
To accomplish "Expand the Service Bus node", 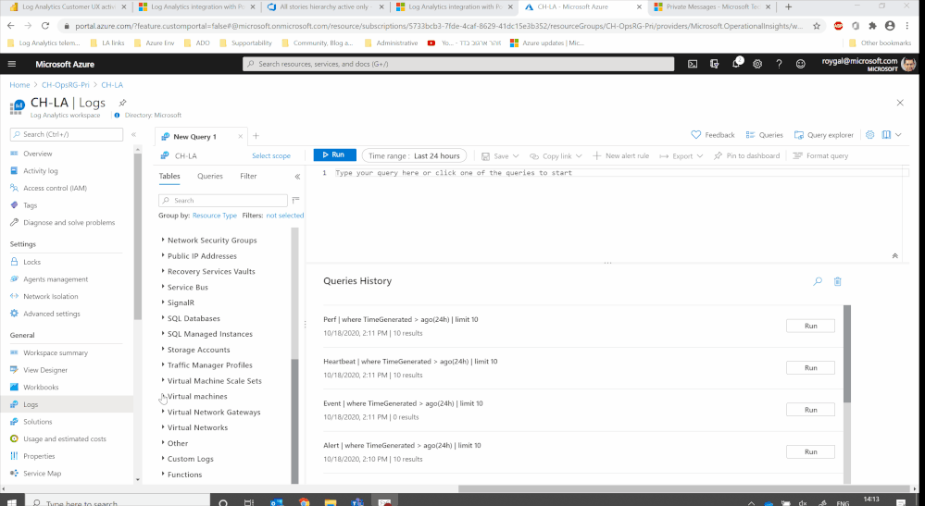I will tap(163, 287).
